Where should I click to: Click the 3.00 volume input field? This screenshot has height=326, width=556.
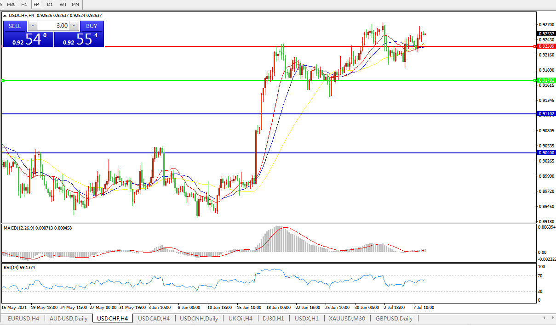coord(53,26)
